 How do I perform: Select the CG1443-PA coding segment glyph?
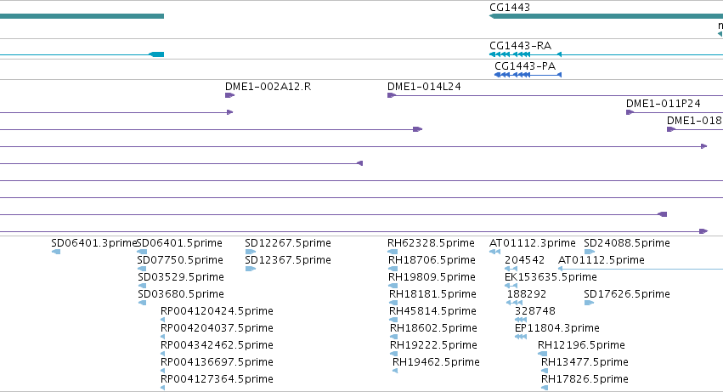tap(528, 75)
